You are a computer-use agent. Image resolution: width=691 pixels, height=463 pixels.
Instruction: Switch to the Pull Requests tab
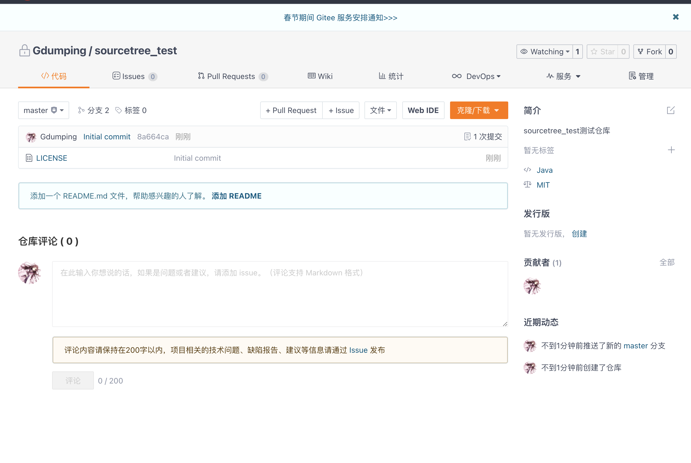232,76
